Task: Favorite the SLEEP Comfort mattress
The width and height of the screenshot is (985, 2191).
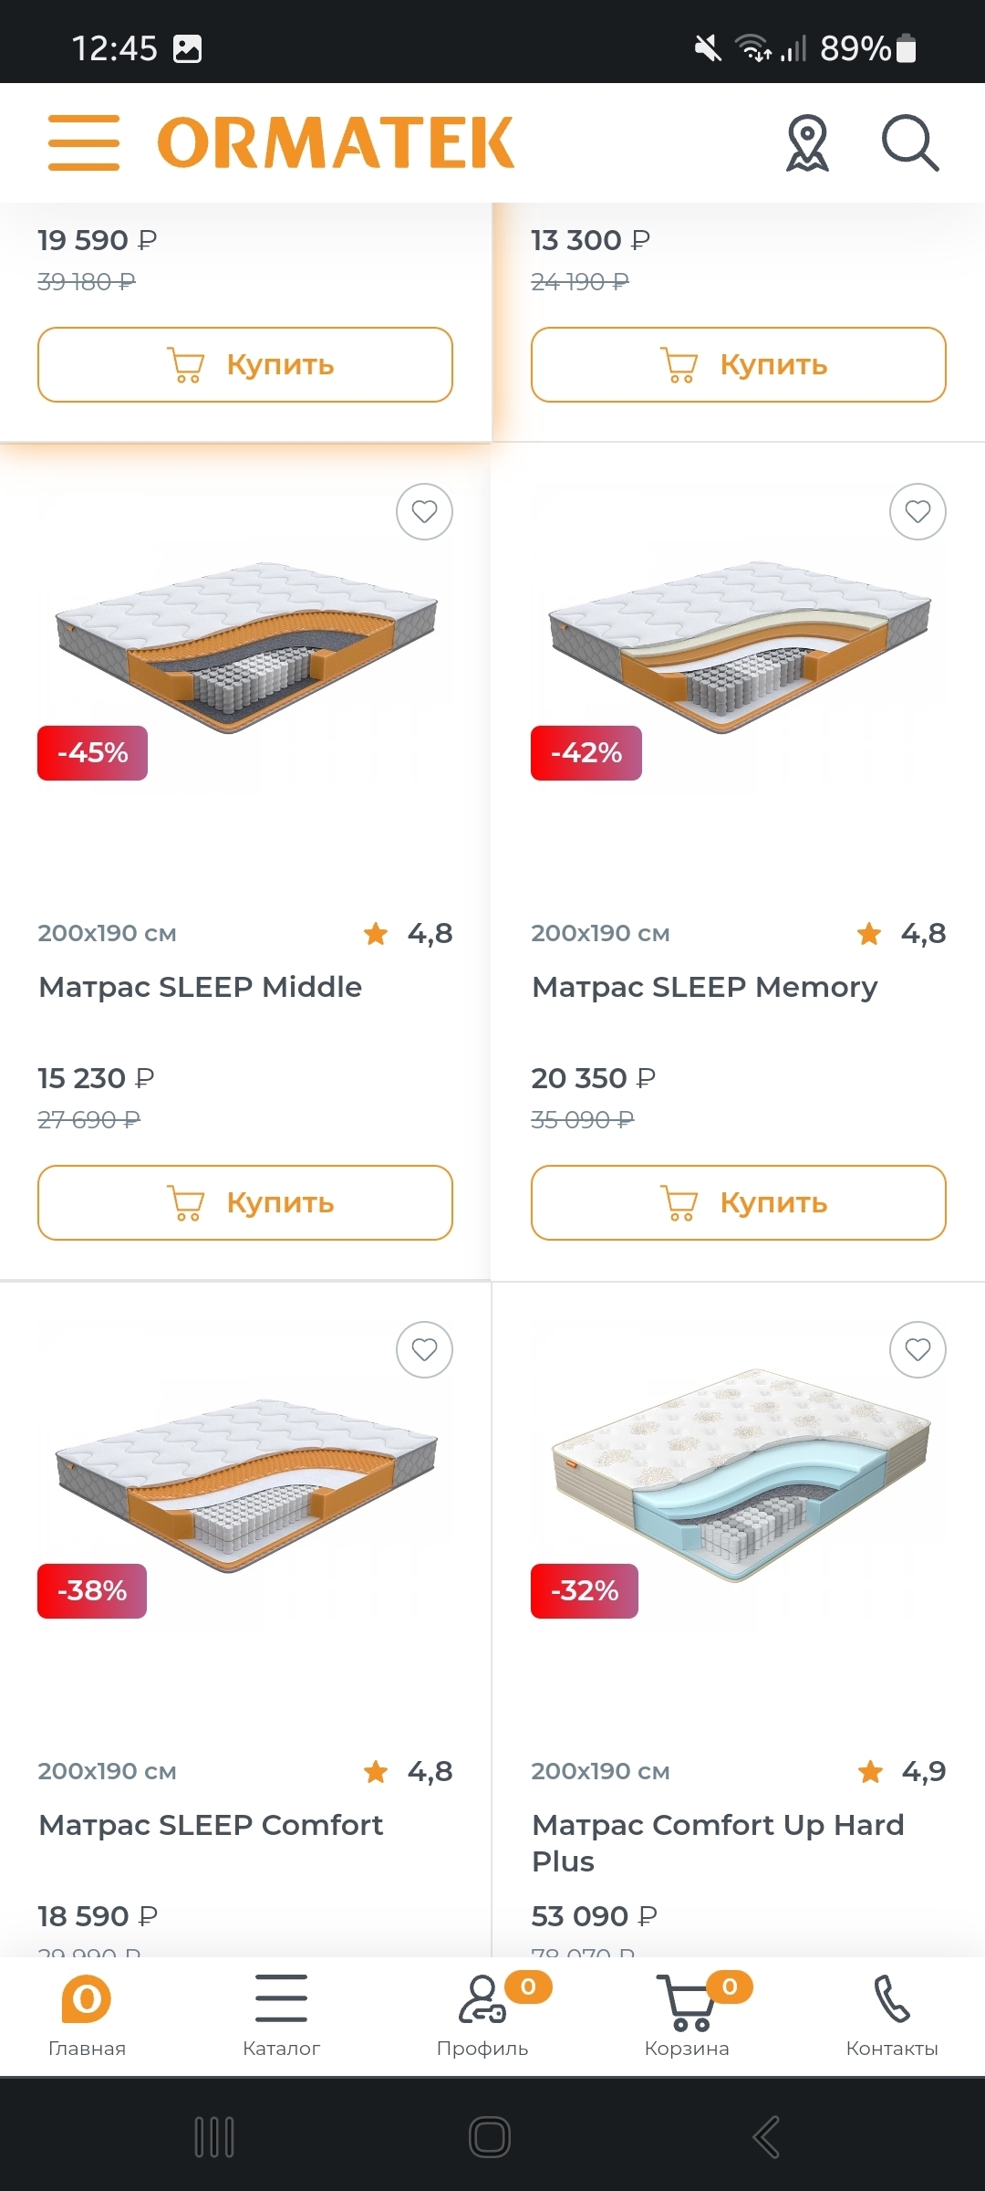Action: (x=424, y=1350)
